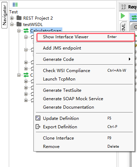
Task: Collapse the second green-arrow interface node
Action: (x=19, y=75)
